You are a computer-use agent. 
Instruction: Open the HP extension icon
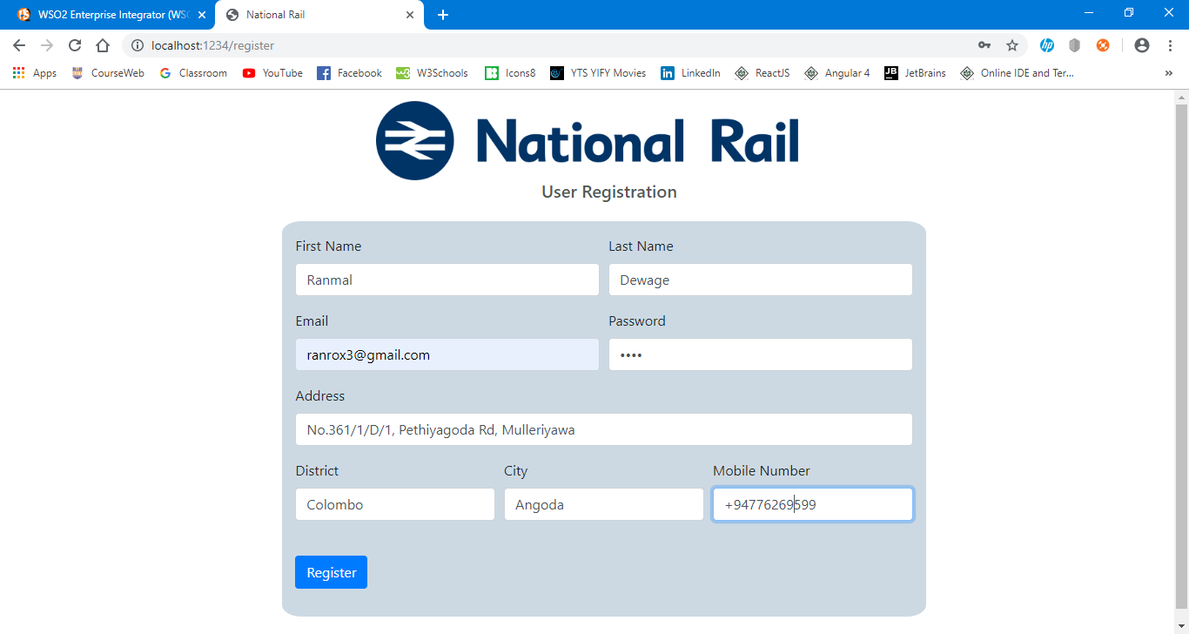tap(1047, 45)
